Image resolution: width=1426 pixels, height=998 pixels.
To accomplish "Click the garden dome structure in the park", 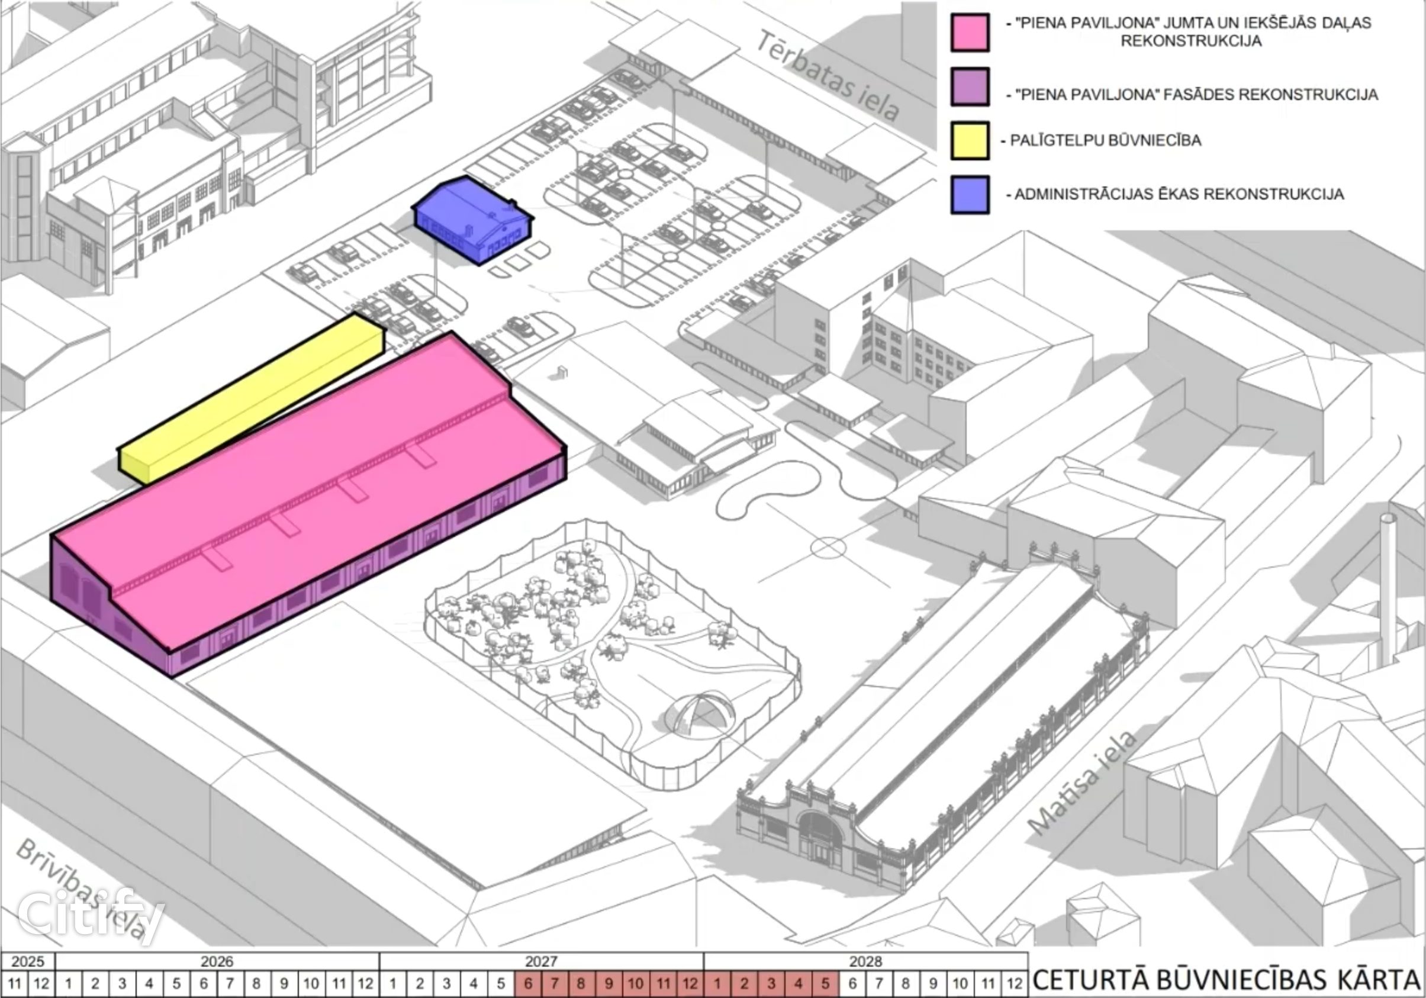I will click(x=701, y=716).
